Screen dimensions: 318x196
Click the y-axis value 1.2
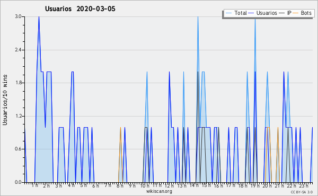pyautogui.click(x=18, y=116)
